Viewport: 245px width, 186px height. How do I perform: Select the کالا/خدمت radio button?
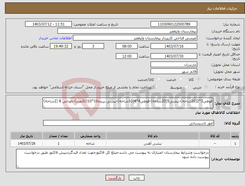(159, 79)
